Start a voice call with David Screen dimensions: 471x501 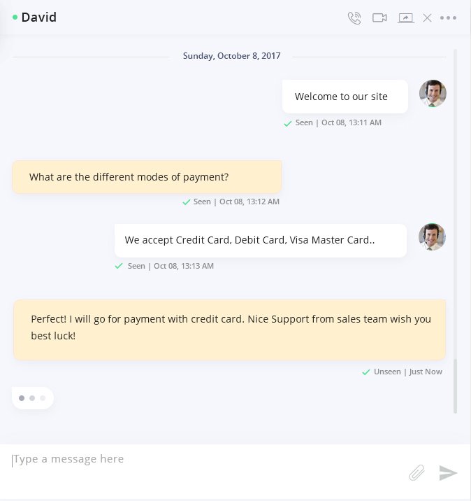coord(354,18)
